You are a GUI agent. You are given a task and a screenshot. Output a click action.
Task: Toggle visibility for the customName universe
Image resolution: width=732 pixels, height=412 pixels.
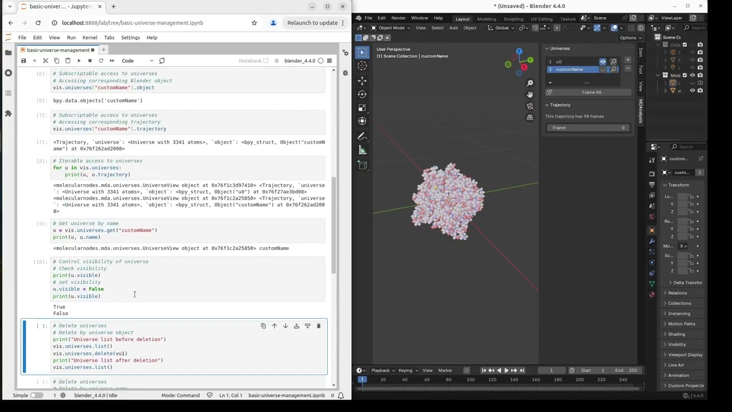coord(602,69)
